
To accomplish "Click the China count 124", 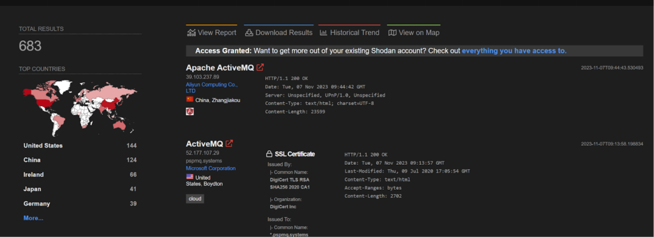I will click(x=132, y=160).
